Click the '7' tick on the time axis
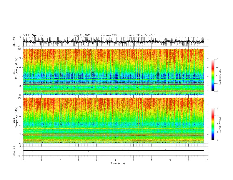 152,160
